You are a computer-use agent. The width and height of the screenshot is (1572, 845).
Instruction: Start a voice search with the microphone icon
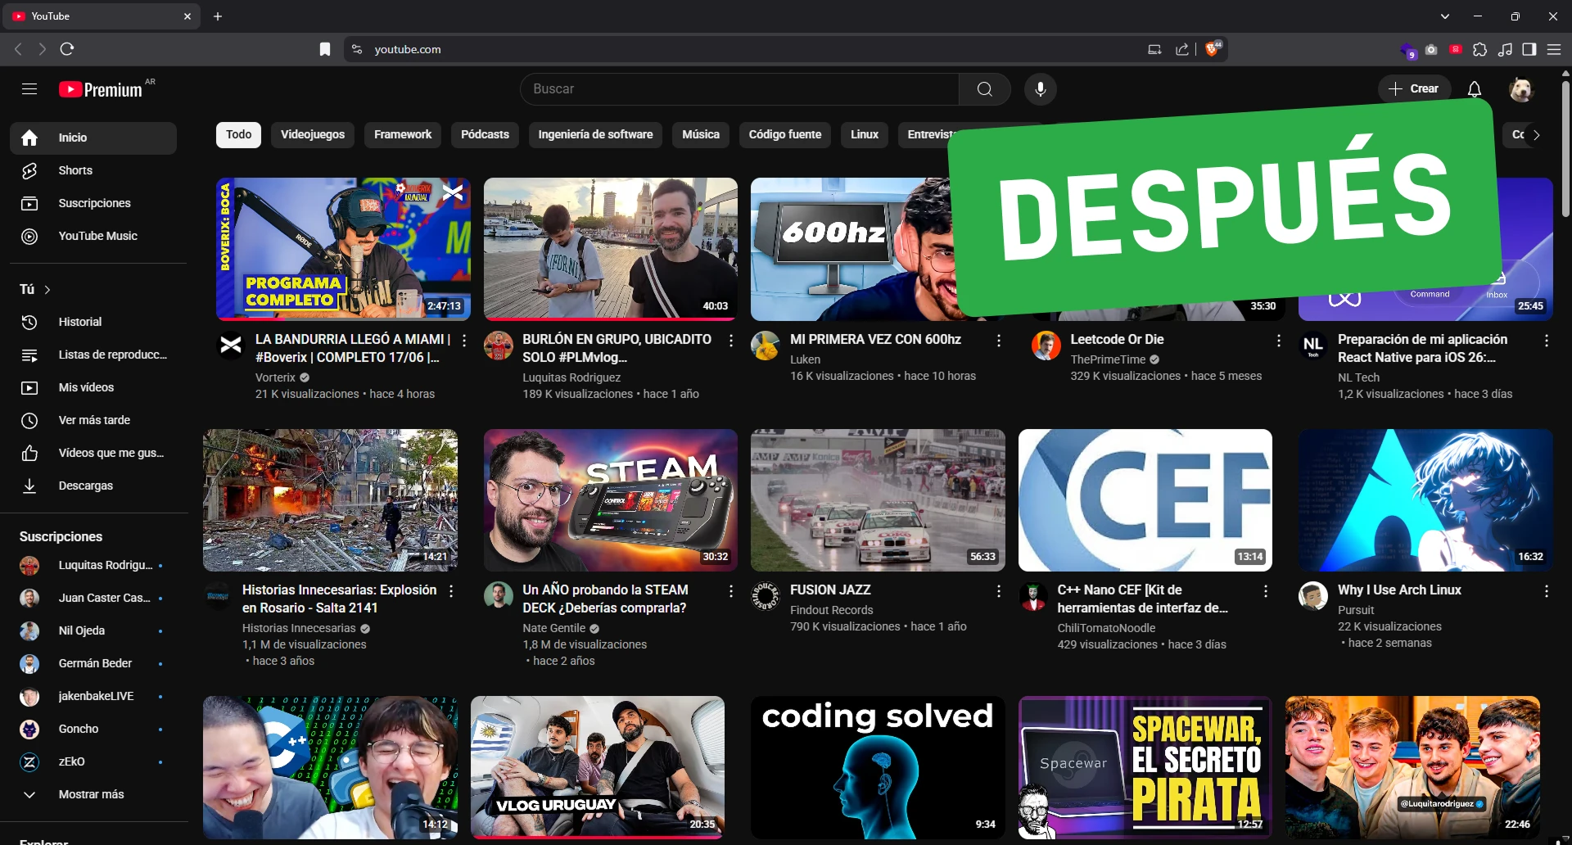1040,89
